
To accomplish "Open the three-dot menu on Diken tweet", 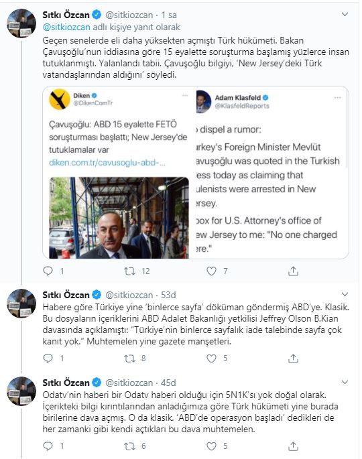I will click(185, 95).
